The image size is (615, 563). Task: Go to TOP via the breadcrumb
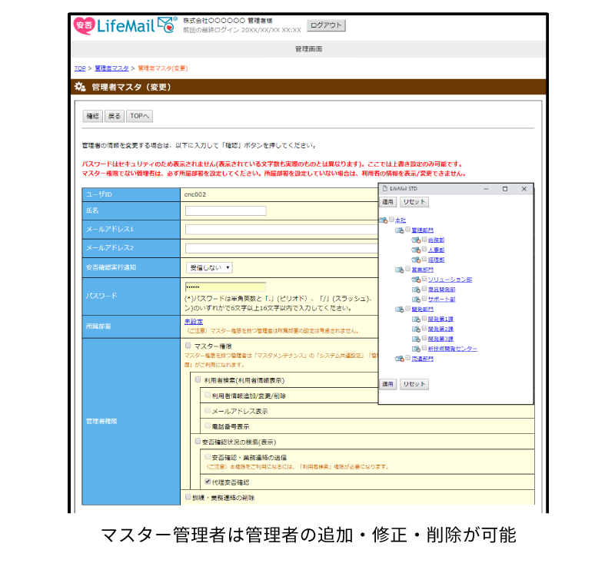[x=79, y=68]
